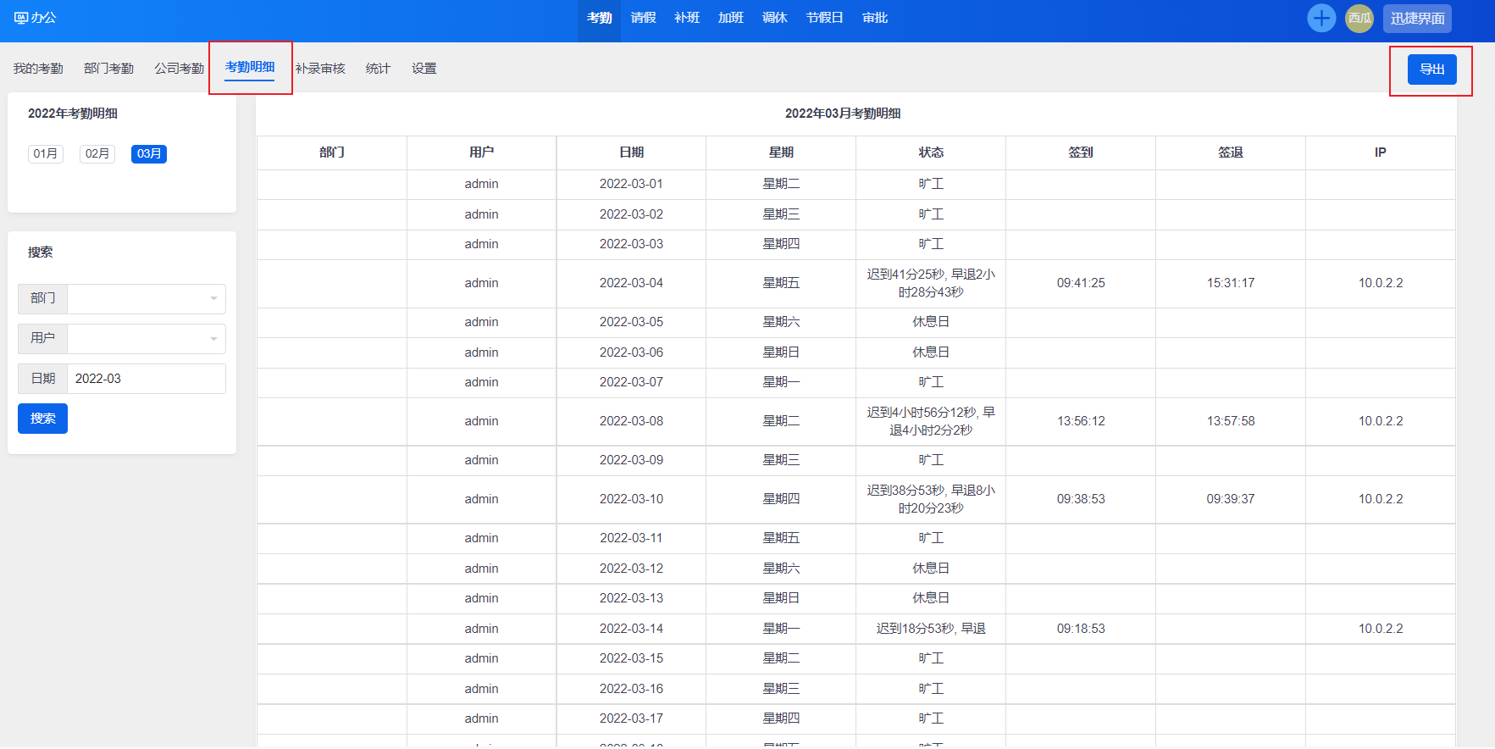Click the 办公 logo in header
This screenshot has height=749, width=1495.
coord(35,18)
